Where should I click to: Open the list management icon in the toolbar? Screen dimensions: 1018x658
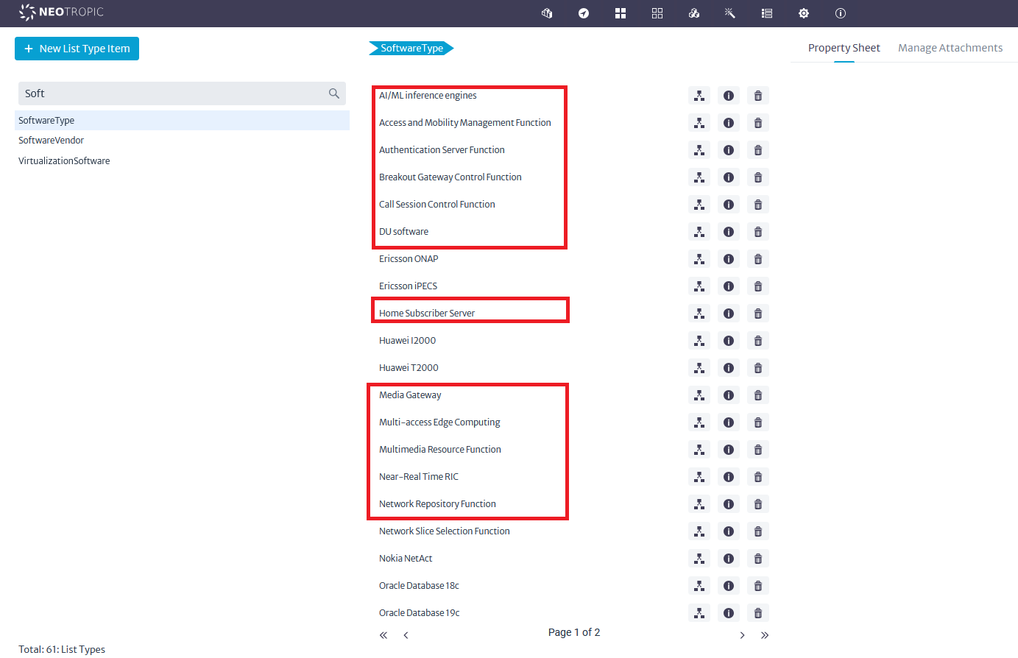[766, 13]
